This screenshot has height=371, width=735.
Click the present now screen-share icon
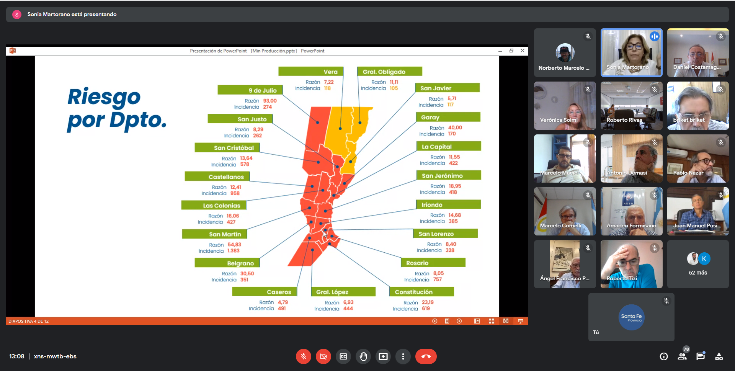(383, 356)
